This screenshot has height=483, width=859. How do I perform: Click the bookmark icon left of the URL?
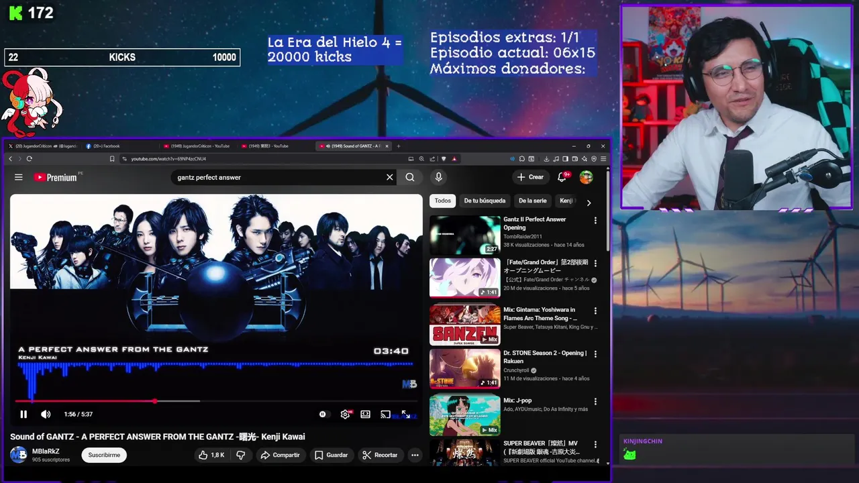point(112,159)
